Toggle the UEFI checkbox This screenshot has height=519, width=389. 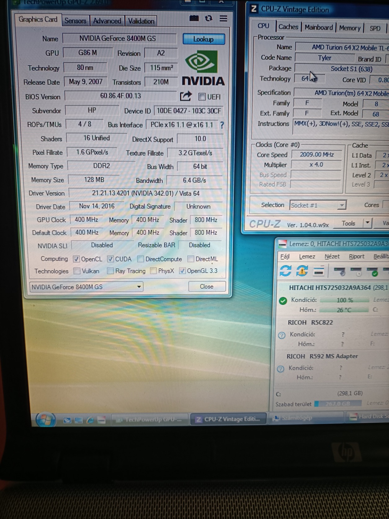(x=202, y=97)
